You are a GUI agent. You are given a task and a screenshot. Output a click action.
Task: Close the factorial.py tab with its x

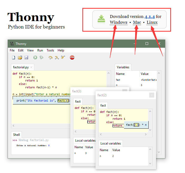point(31,67)
